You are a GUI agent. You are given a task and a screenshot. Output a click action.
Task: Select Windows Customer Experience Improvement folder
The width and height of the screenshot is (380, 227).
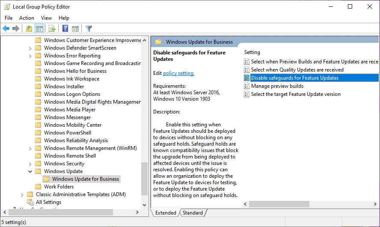point(92,40)
